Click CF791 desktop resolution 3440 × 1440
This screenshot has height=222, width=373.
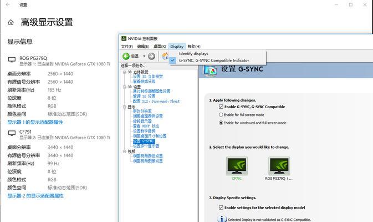click(x=60, y=148)
